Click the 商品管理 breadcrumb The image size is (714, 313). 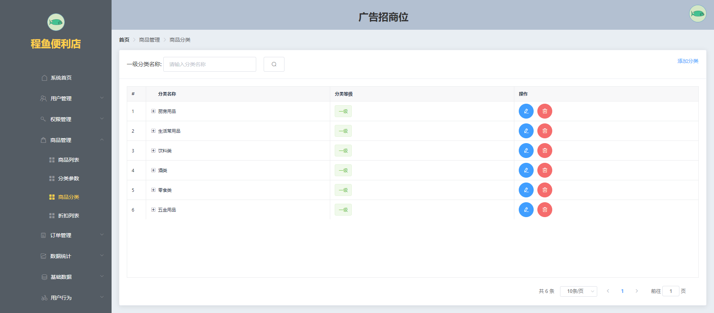[x=149, y=40]
